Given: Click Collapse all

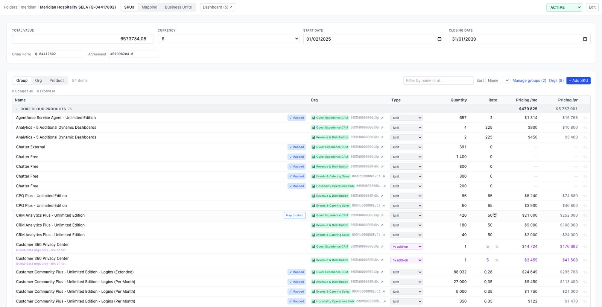Looking at the screenshot, I should click(x=23, y=91).
